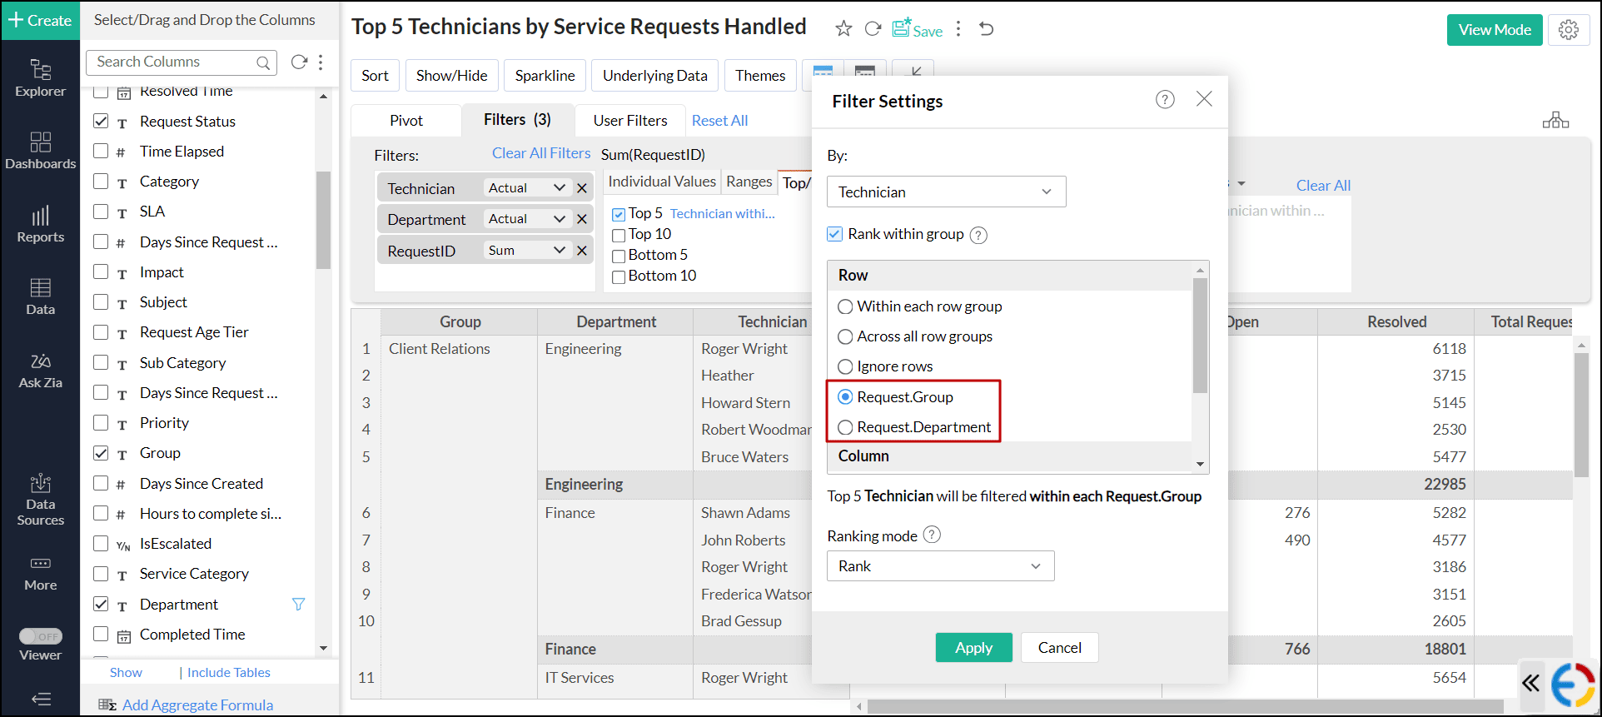Expand the By Technician dropdown
Viewport: 1602px width, 717px height.
[946, 192]
